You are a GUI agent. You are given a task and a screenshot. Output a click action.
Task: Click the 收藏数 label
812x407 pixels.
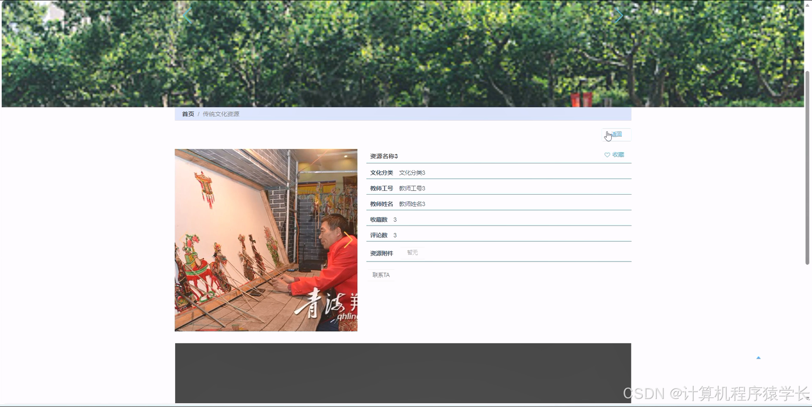point(379,220)
